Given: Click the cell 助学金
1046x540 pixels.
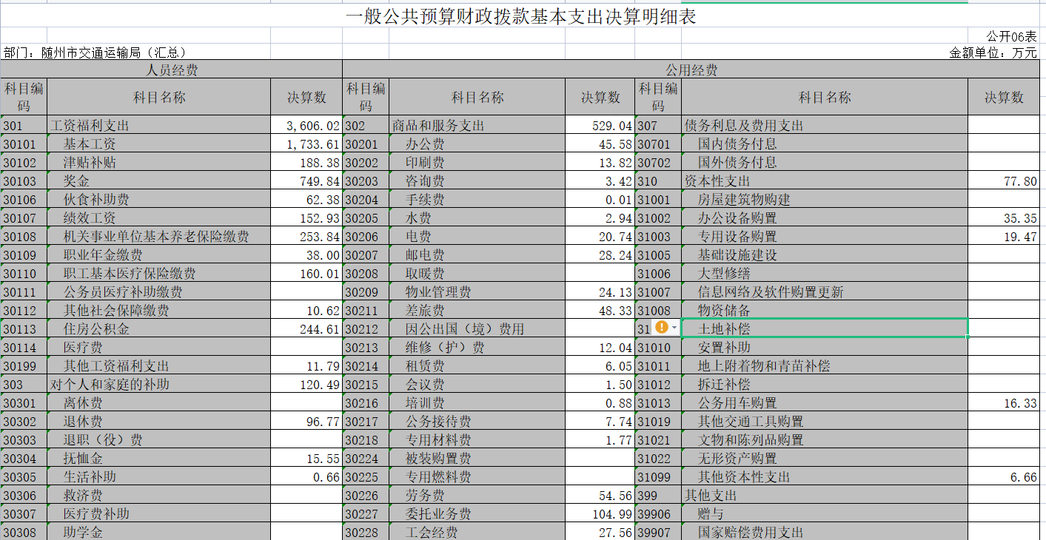Looking at the screenshot, I should (159, 533).
